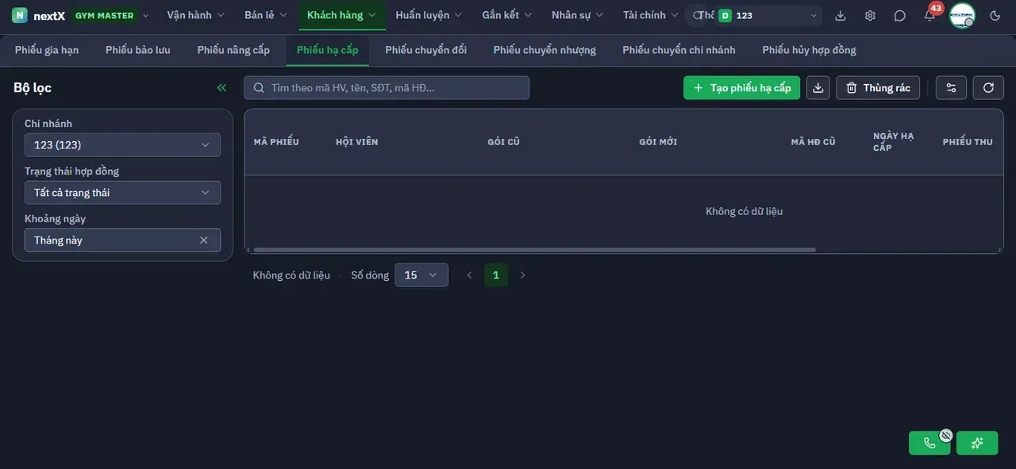Expand the GYM MASTER module switcher
This screenshot has width=1016, height=469.
[x=110, y=15]
